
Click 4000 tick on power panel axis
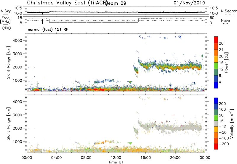[x=17, y=41]
